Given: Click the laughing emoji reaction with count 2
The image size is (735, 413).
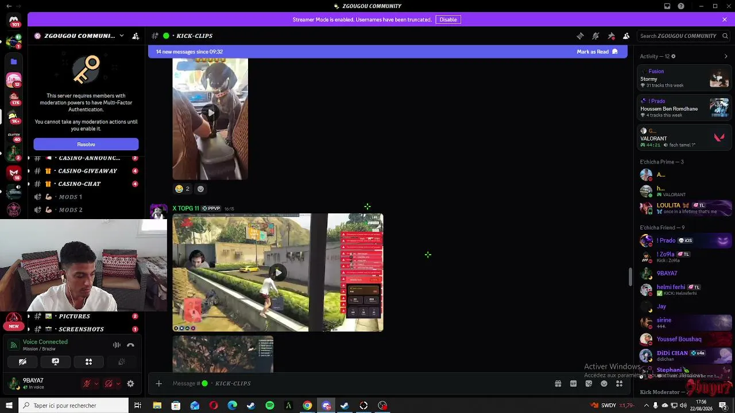Looking at the screenshot, I should click(183, 189).
